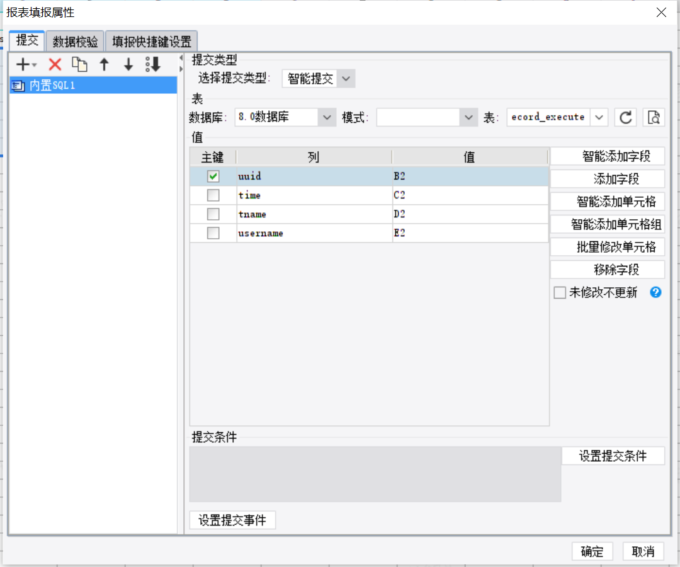The width and height of the screenshot is (680, 567).
Task: Open the 数据库 dropdown
Action: click(x=327, y=117)
